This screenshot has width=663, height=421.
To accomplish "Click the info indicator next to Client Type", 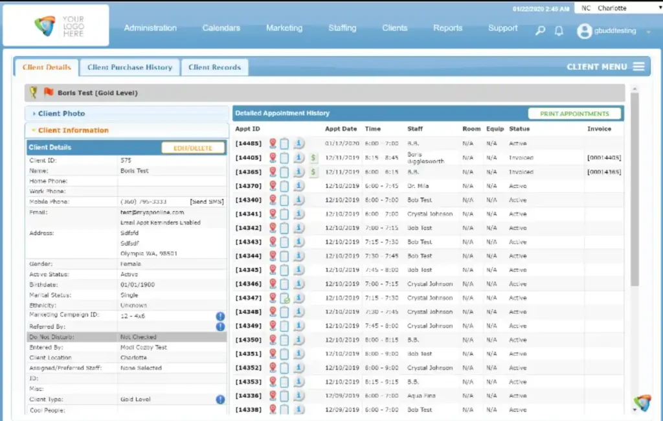I will tap(220, 400).
